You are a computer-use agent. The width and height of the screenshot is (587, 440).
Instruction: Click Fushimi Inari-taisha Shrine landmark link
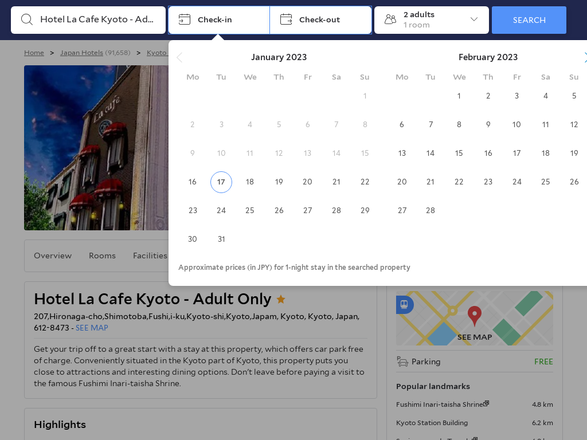point(440,404)
